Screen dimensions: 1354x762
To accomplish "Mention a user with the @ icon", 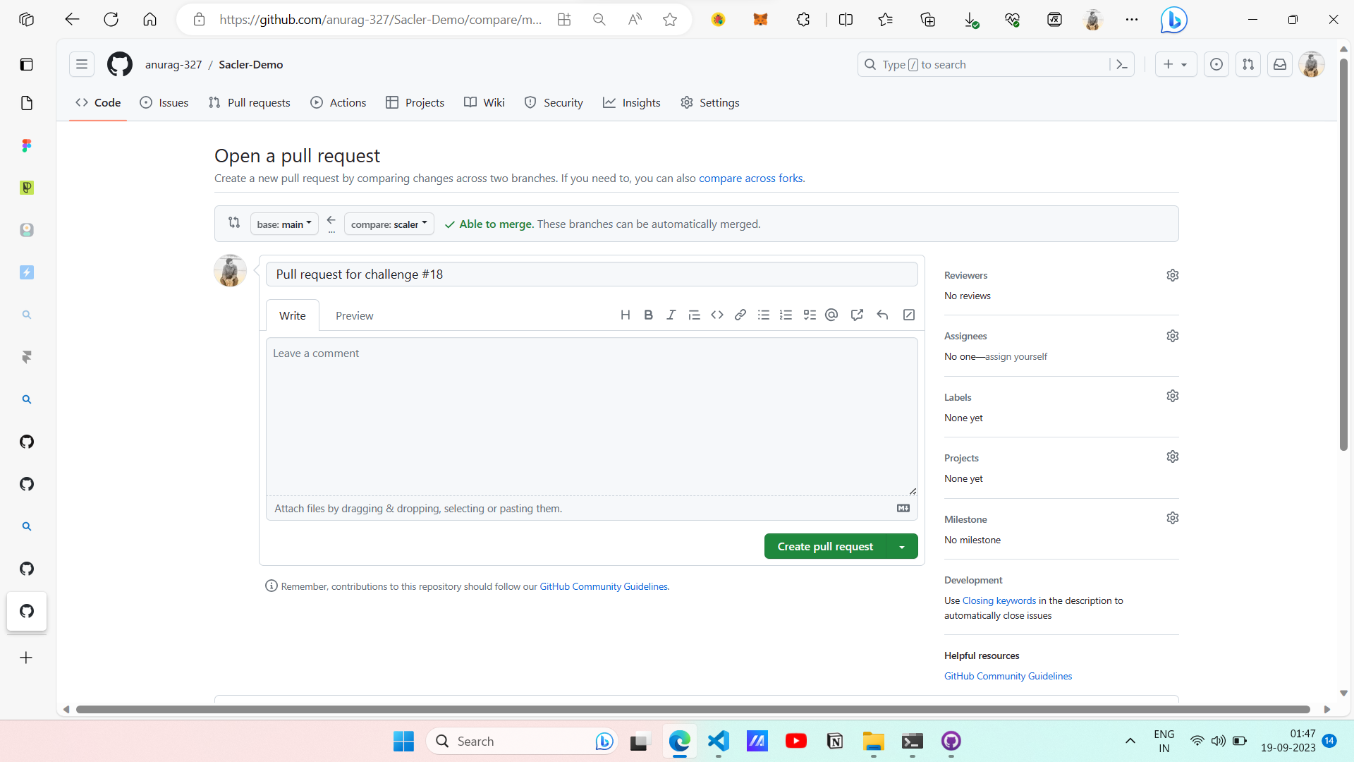I will click(x=831, y=315).
